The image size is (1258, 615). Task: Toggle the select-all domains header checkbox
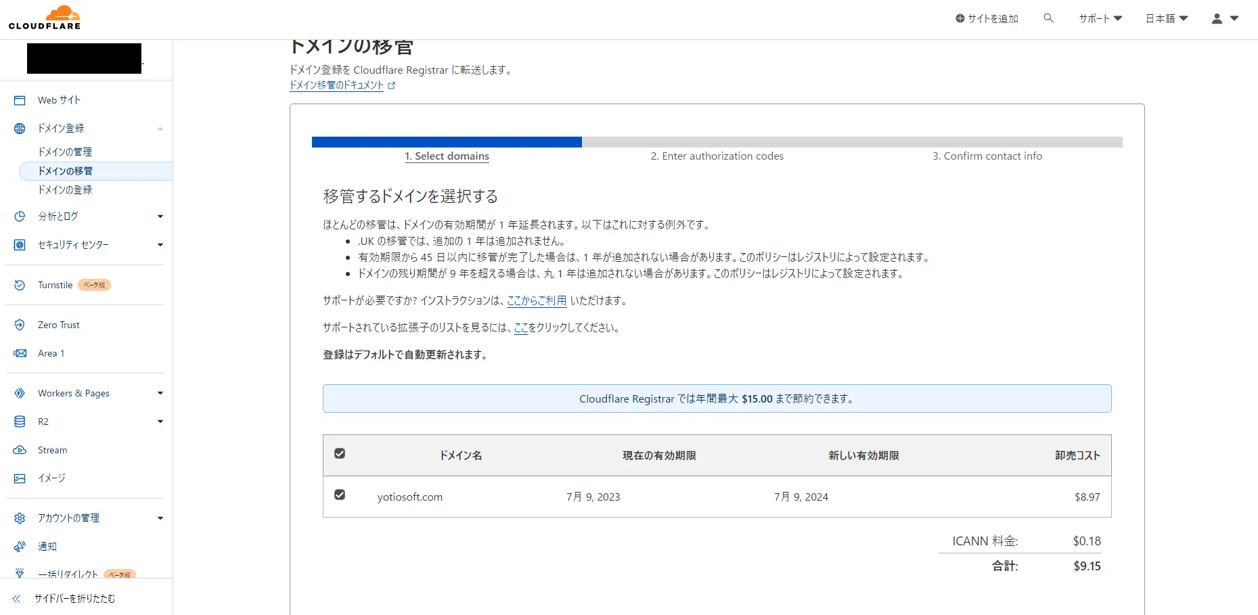pos(340,454)
